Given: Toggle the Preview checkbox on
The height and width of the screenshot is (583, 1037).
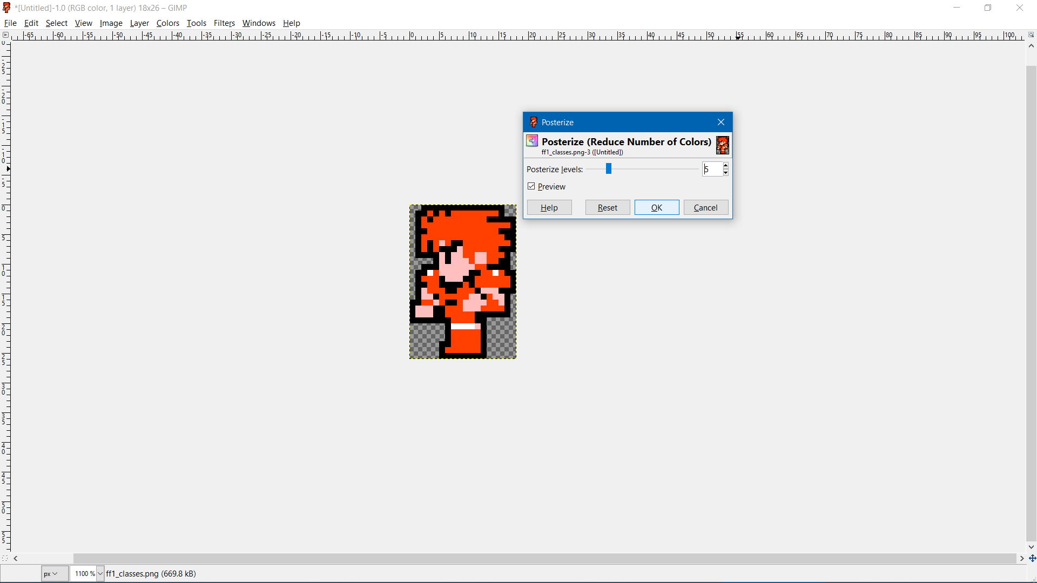Looking at the screenshot, I should click(531, 186).
